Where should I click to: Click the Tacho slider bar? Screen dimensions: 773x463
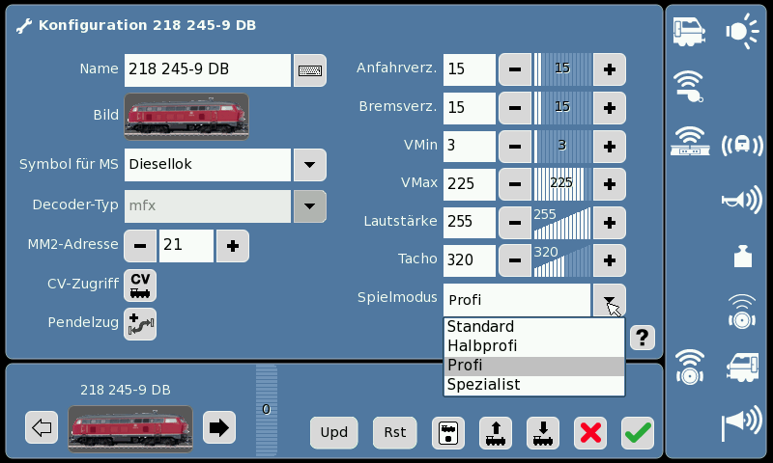tap(562, 260)
